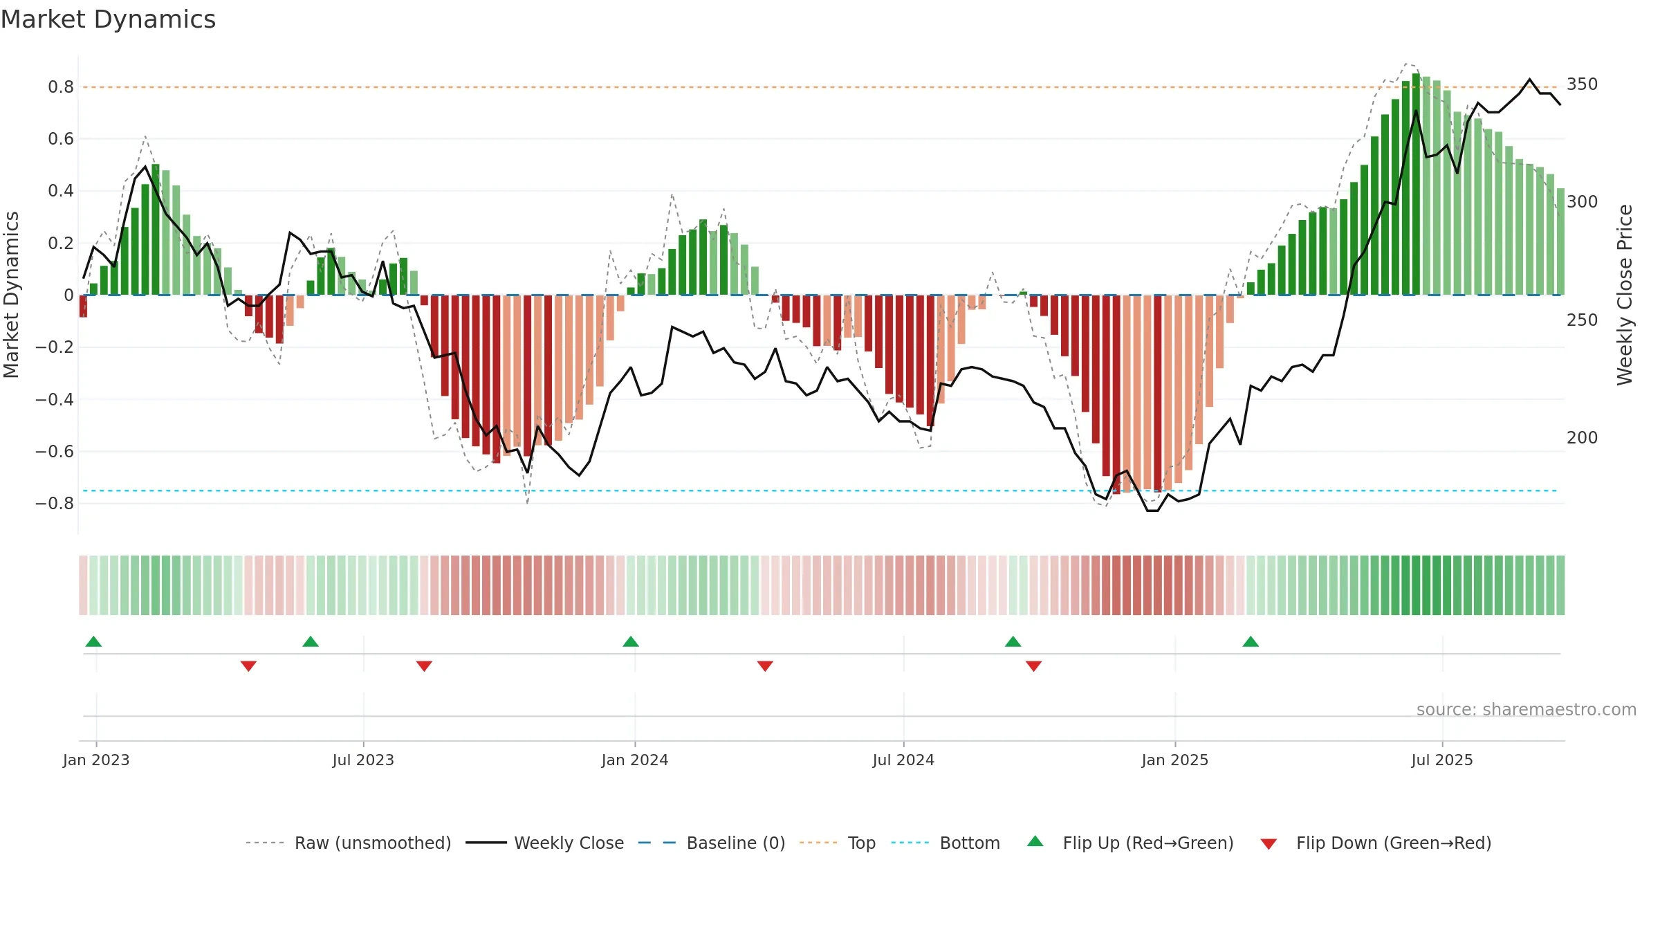
Task: Click the pale red first heat-strip cell
Action: point(83,585)
